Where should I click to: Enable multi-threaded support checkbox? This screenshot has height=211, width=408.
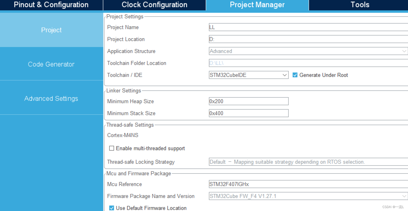tap(112, 148)
